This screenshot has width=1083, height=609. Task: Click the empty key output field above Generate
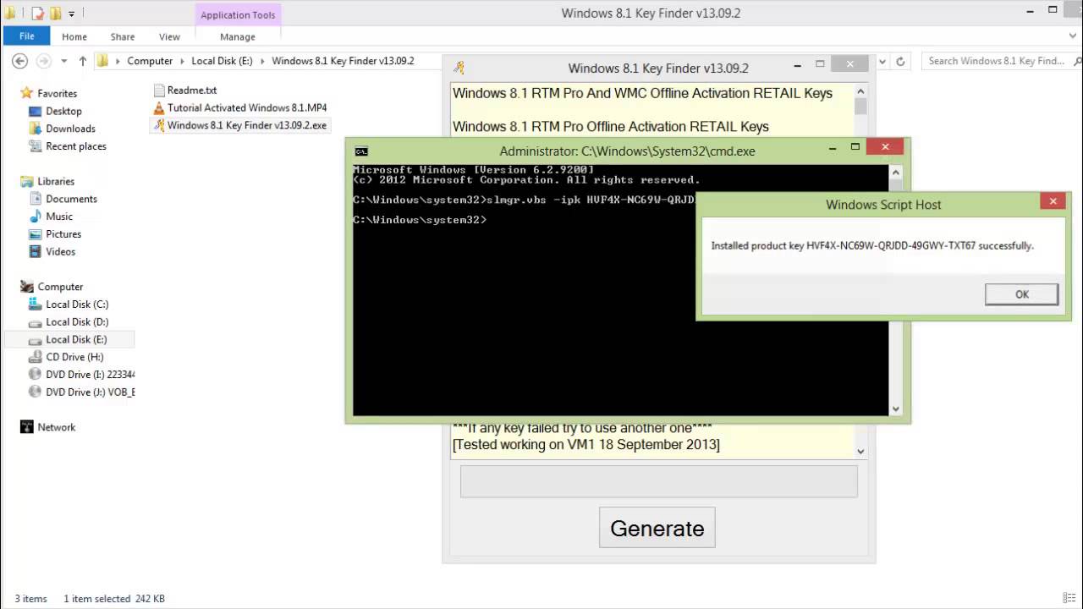pos(658,481)
